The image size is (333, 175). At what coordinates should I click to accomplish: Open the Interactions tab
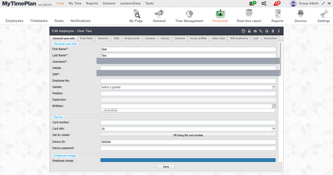270,38
